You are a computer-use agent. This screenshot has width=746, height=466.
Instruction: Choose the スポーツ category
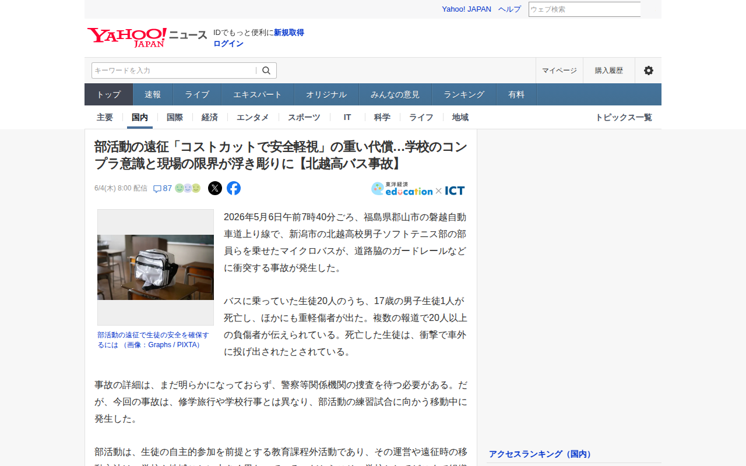tap(304, 117)
